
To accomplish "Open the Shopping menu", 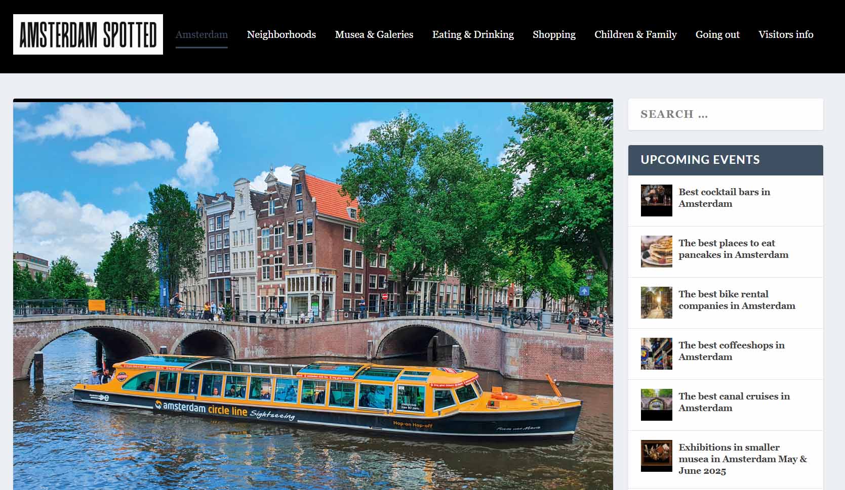I will point(554,34).
